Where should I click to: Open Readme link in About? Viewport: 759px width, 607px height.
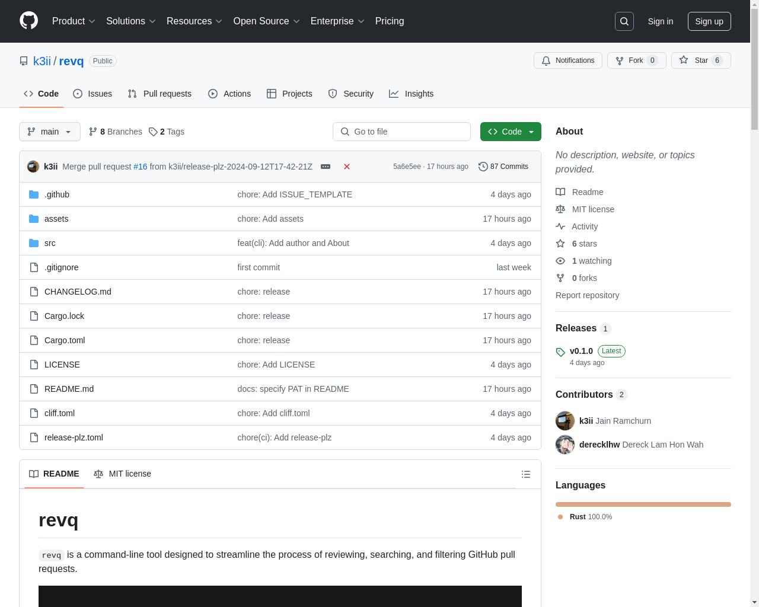tap(579, 192)
